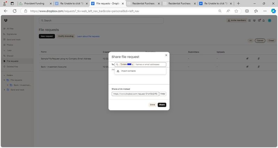The width and height of the screenshot is (278, 148).
Task: Open the tab actions menu icon
Action: 12,3
